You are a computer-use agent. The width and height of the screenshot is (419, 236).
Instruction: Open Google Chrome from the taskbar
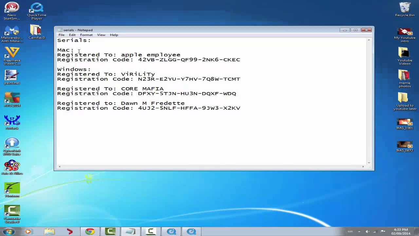90,231
